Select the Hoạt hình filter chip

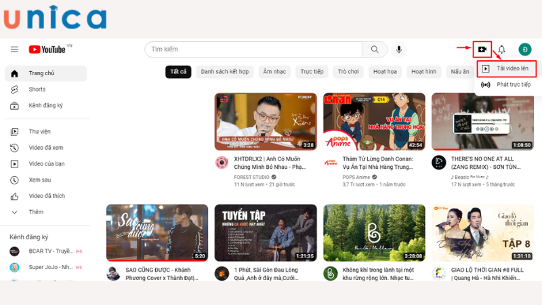pyautogui.click(x=424, y=72)
